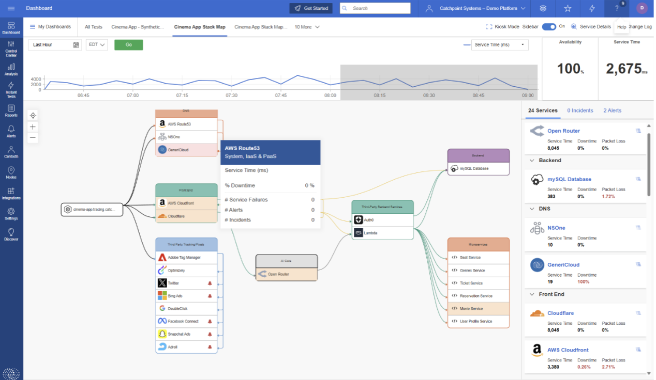This screenshot has width=656, height=380.
Task: Switch to the 2 Alerts tab
Action: [612, 110]
